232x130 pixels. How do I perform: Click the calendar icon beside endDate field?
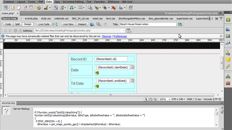point(132,81)
